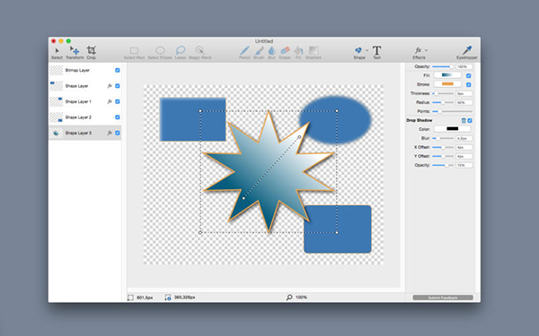Image resolution: width=539 pixels, height=336 pixels.
Task: Choose the Lasso selection tool
Action: point(181,53)
